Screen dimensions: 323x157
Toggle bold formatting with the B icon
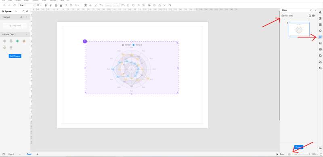tap(46, 5)
